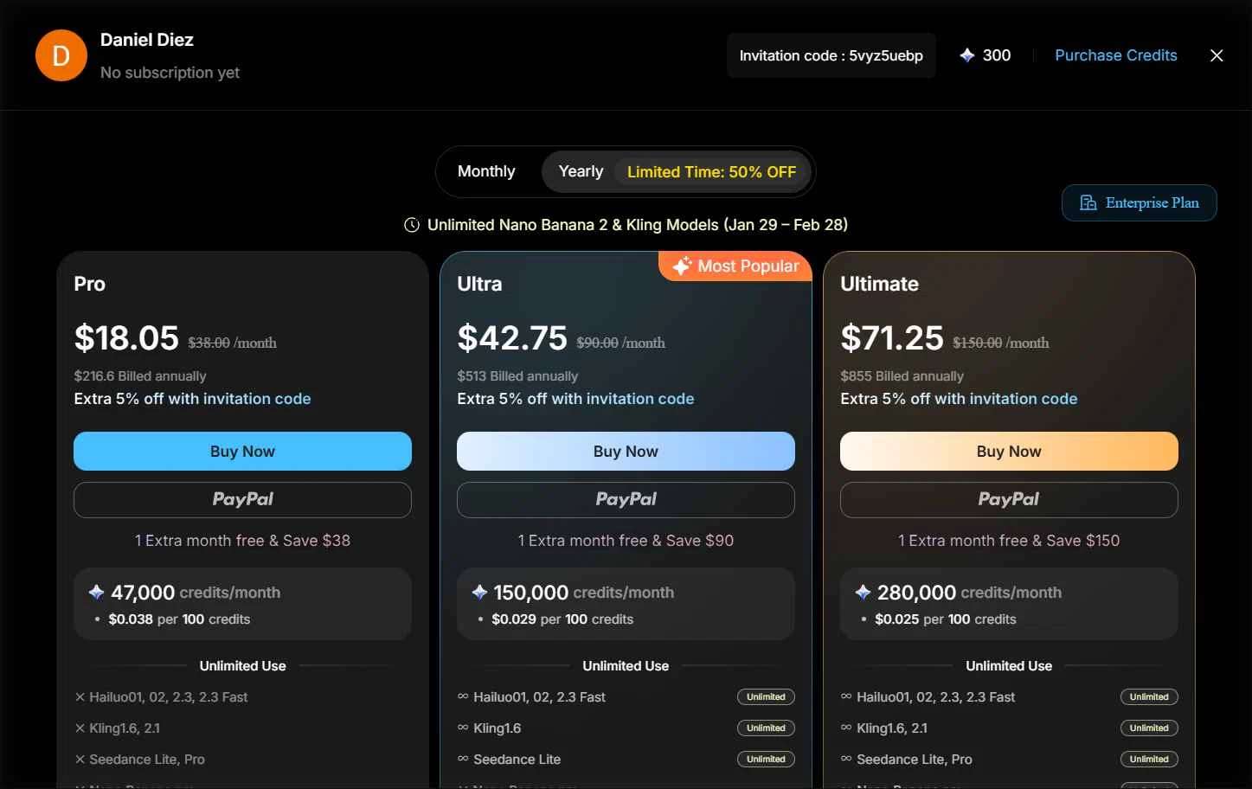Pay for the Ultra plan with PayPal
This screenshot has width=1252, height=789.
[626, 500]
